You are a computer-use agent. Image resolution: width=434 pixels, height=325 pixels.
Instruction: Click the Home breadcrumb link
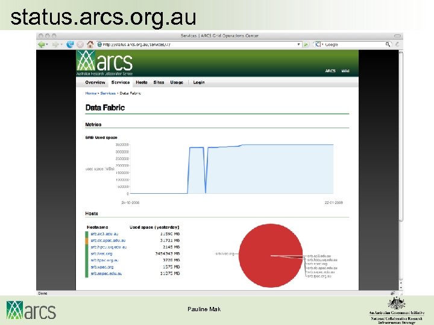point(91,93)
